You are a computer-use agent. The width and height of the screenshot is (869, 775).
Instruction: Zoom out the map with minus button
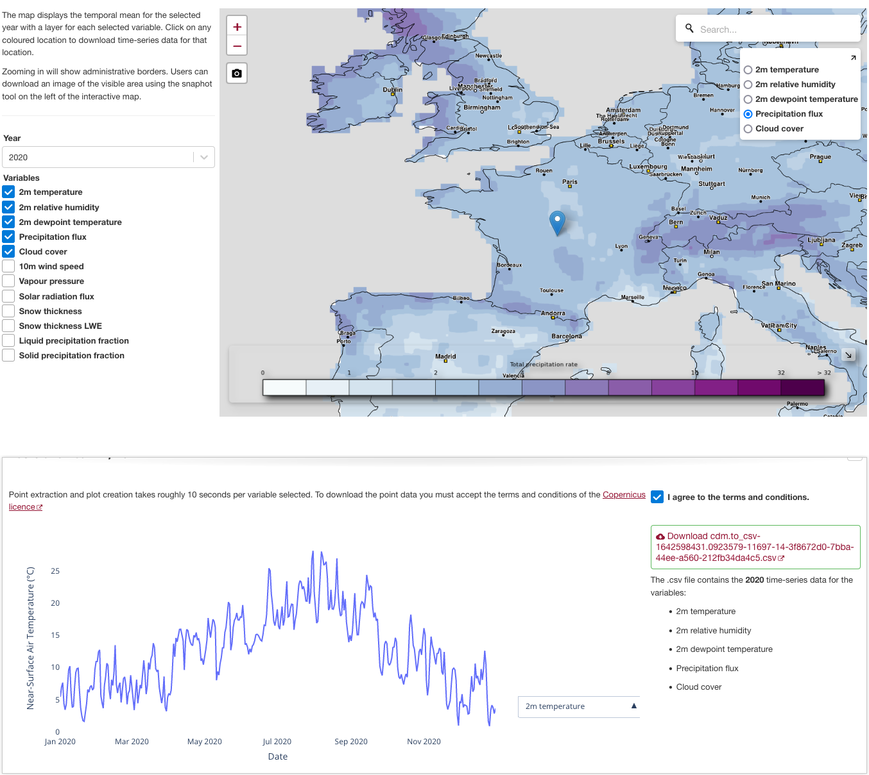click(x=237, y=46)
